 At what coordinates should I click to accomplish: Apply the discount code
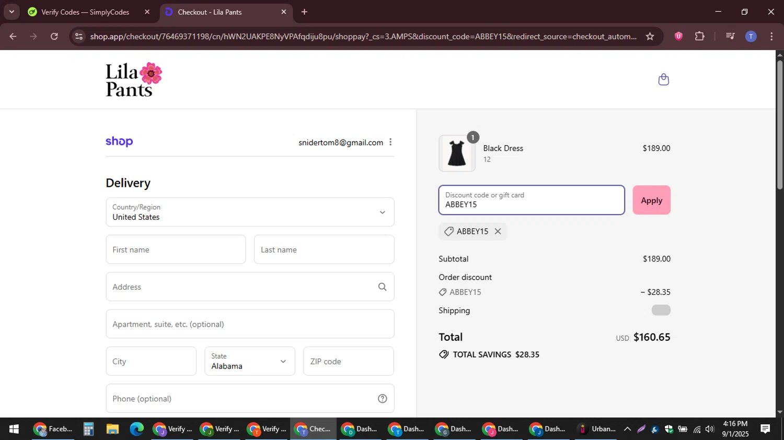click(651, 200)
